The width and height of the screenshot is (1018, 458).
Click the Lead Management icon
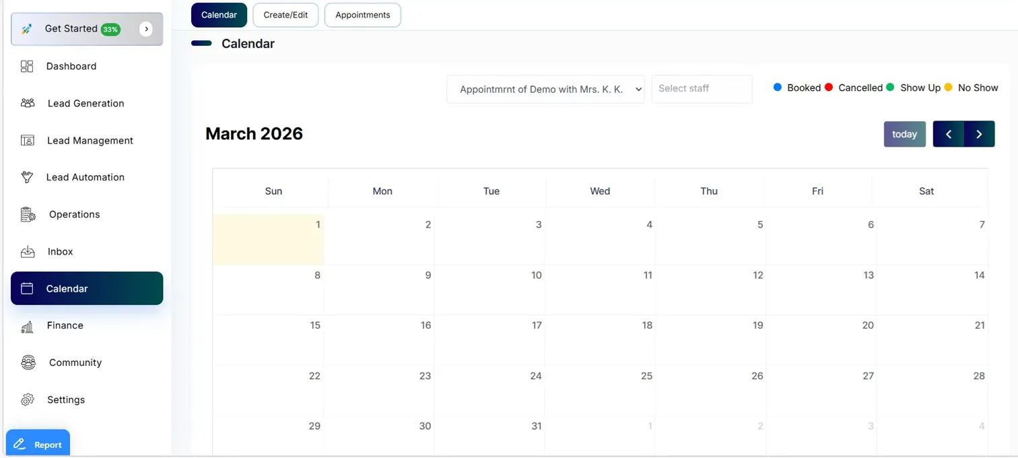click(x=28, y=140)
